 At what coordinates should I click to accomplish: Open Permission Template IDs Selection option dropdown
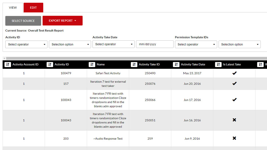coord(240,44)
